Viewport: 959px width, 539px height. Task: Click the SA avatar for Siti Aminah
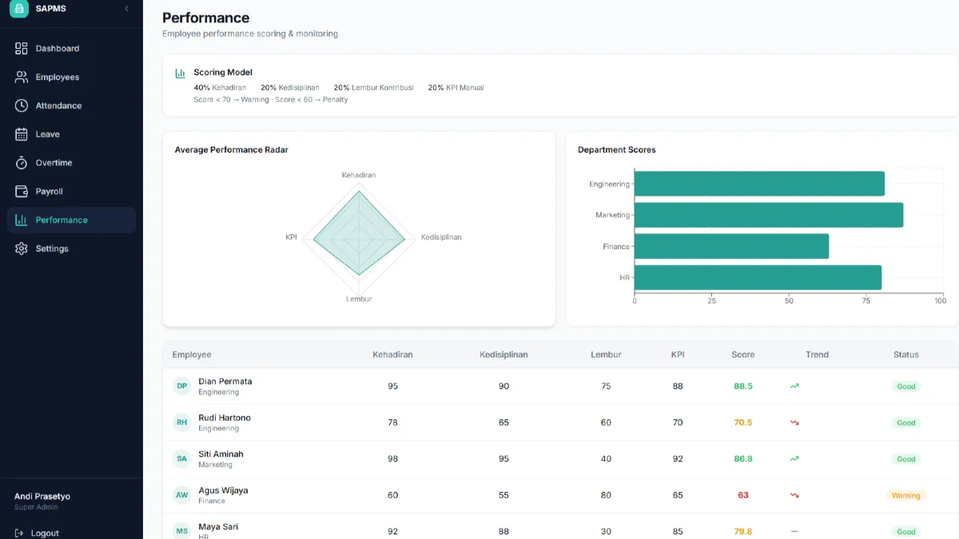point(182,458)
